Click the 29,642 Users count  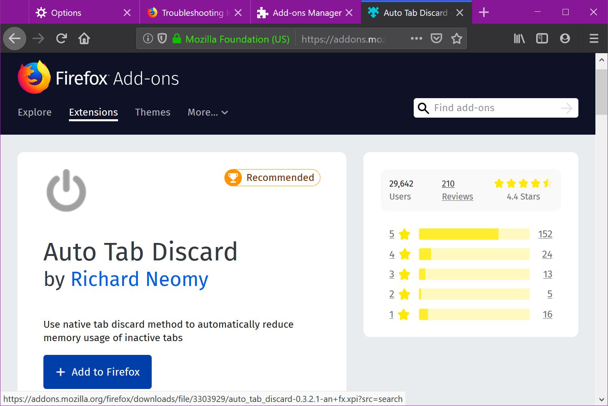click(401, 190)
